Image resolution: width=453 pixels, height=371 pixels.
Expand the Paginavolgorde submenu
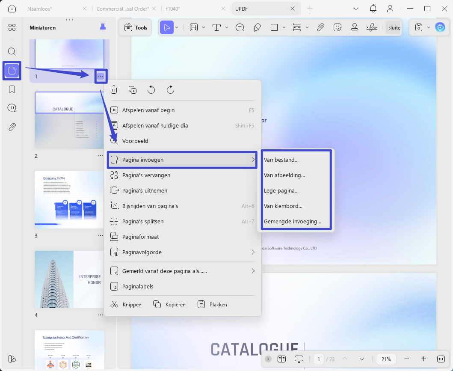coord(182,252)
